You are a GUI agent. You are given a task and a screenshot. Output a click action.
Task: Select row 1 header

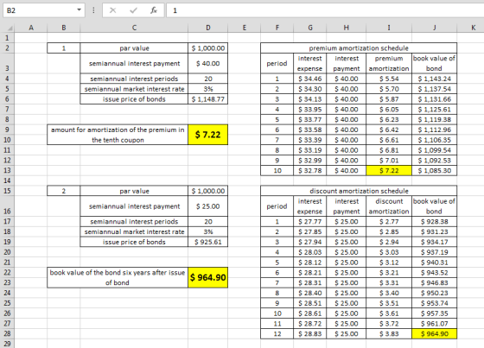coord(7,38)
